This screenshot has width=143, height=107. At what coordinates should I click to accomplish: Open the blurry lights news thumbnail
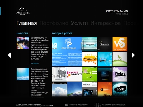click(x=23, y=43)
